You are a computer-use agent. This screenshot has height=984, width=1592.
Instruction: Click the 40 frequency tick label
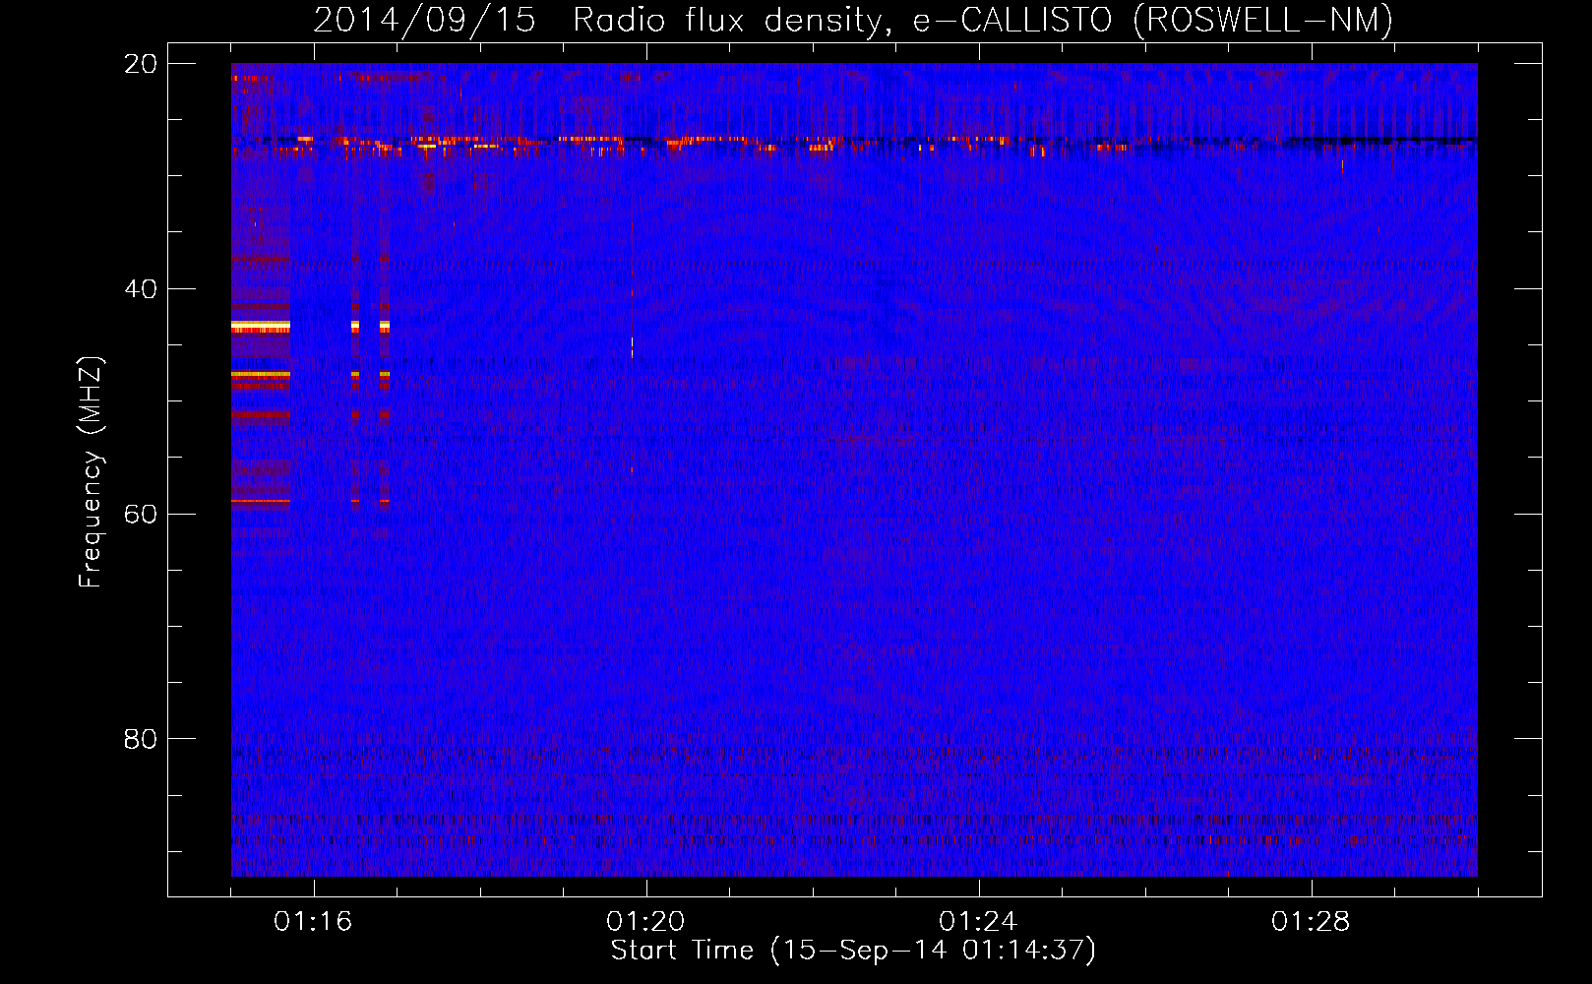tap(141, 289)
